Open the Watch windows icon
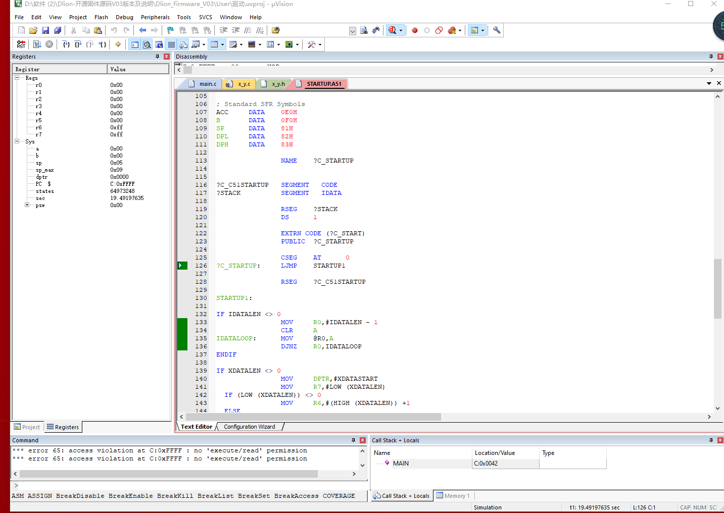This screenshot has height=513, width=724. pyautogui.click(x=196, y=44)
